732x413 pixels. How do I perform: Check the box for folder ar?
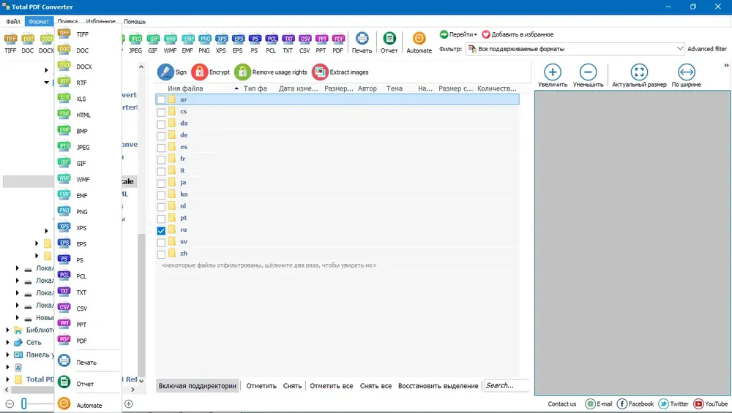161,99
